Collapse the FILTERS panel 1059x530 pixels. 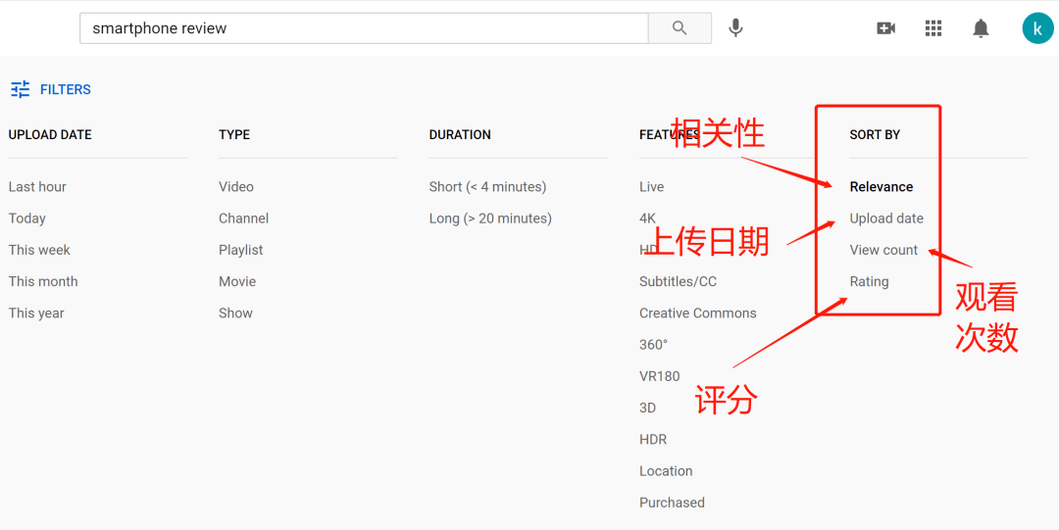[x=65, y=89]
